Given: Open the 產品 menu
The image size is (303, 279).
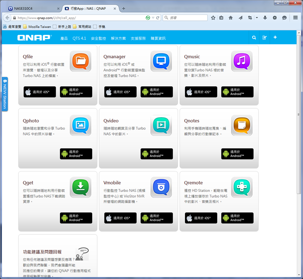Looking at the screenshot, I should [64, 39].
